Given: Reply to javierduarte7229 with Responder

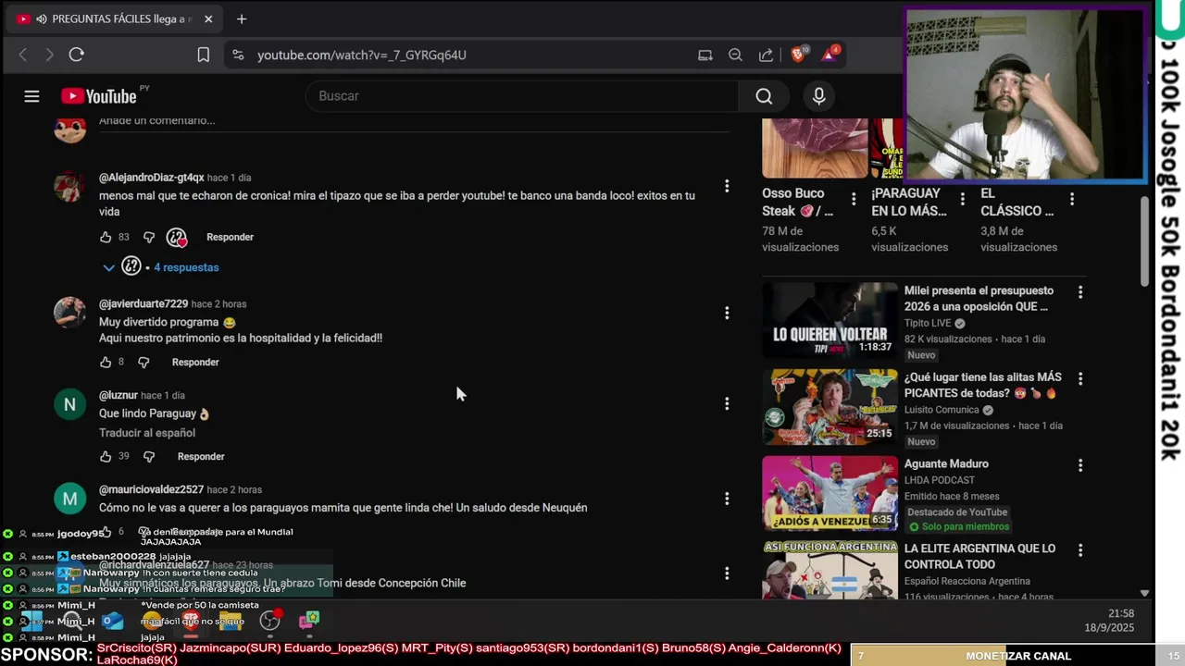Looking at the screenshot, I should [x=195, y=362].
